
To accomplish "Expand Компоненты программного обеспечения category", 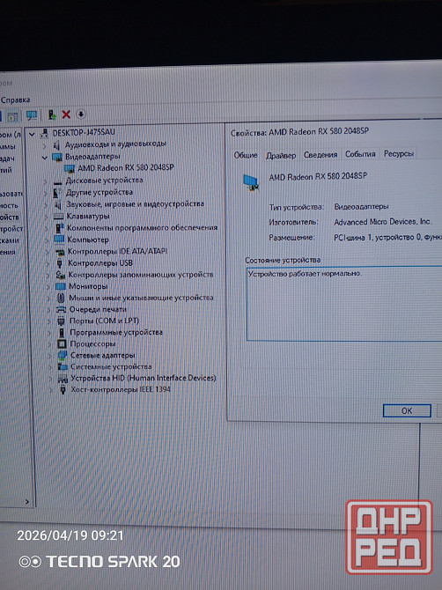I will pos(47,228).
